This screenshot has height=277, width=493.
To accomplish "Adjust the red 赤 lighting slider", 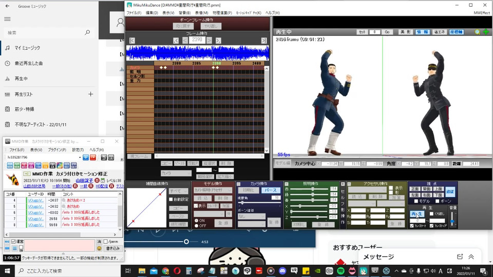I will pos(310,189).
